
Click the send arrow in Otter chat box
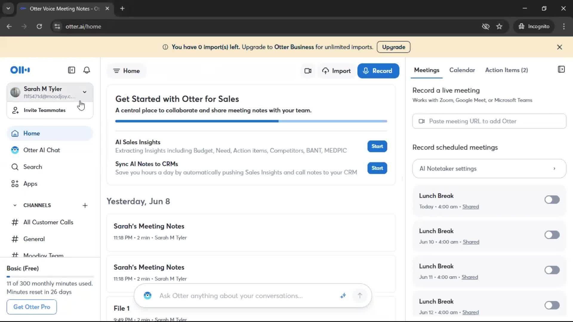tap(360, 295)
